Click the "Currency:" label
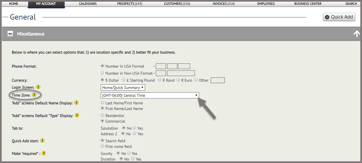 tap(20, 80)
